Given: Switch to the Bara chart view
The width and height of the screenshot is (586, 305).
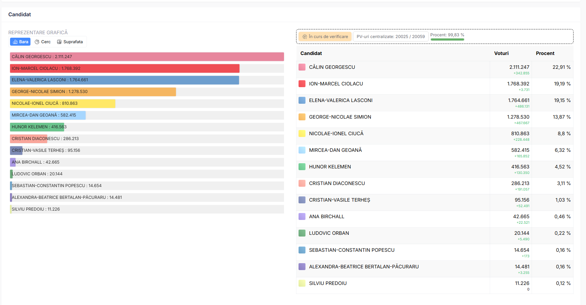Looking at the screenshot, I should pos(20,42).
